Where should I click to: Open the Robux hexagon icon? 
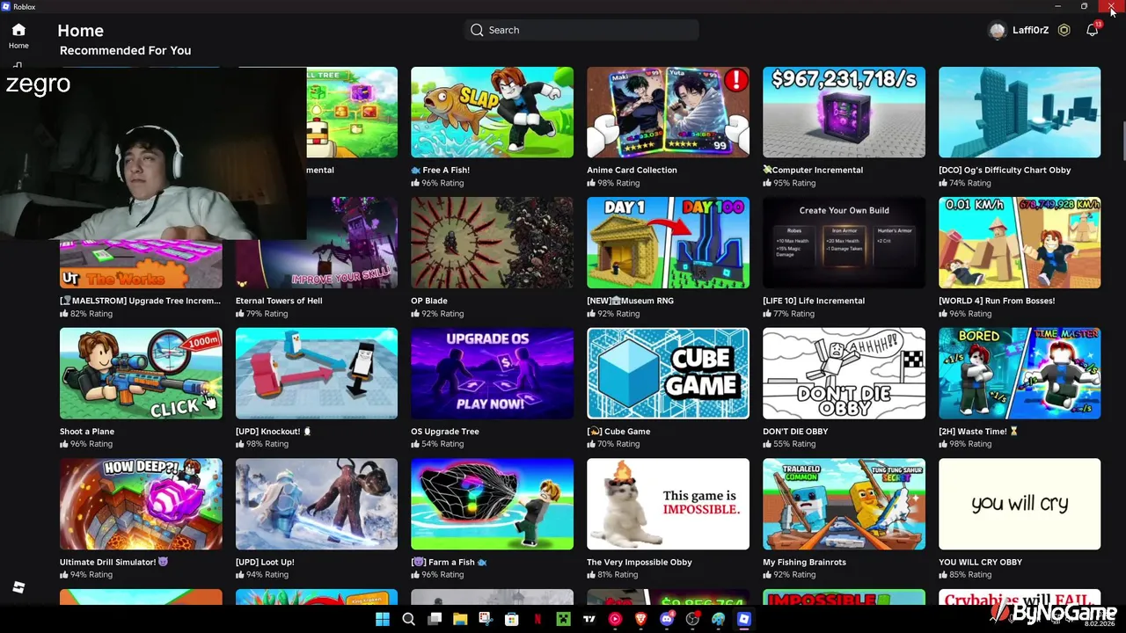(1064, 30)
